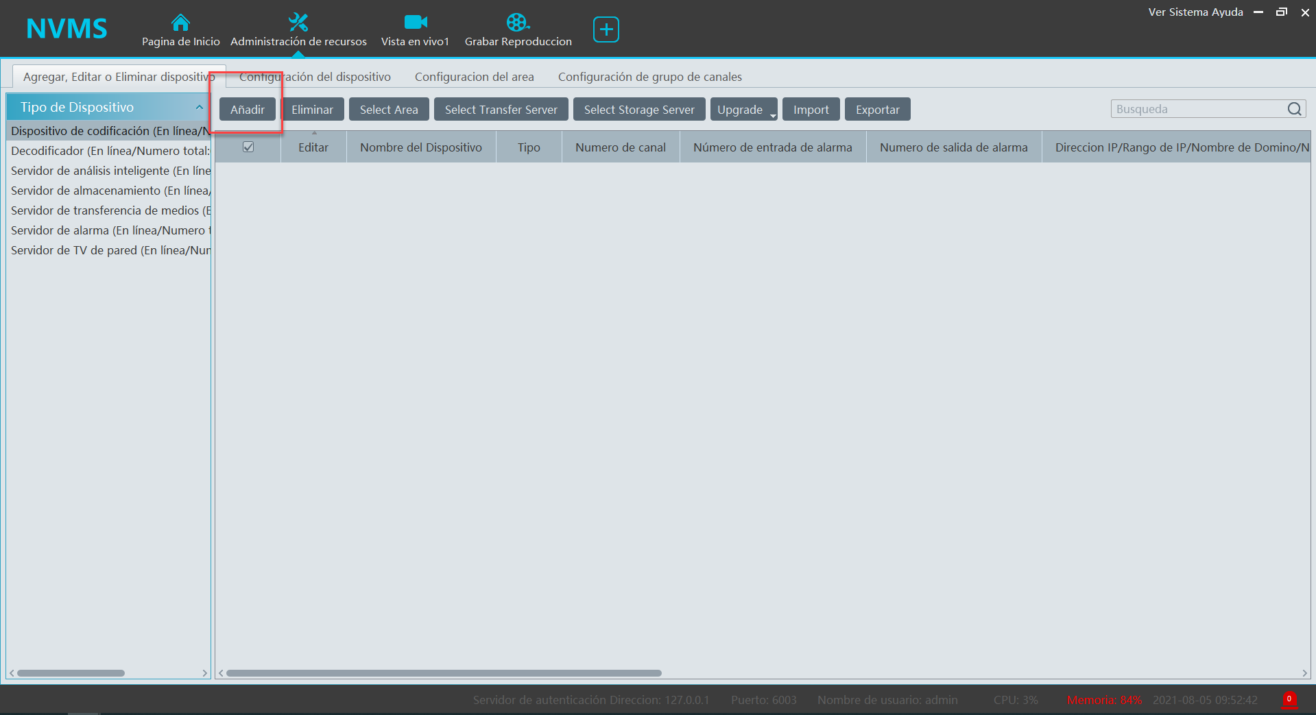The width and height of the screenshot is (1316, 715).
Task: Click the red alarm notification icon
Action: tap(1289, 700)
